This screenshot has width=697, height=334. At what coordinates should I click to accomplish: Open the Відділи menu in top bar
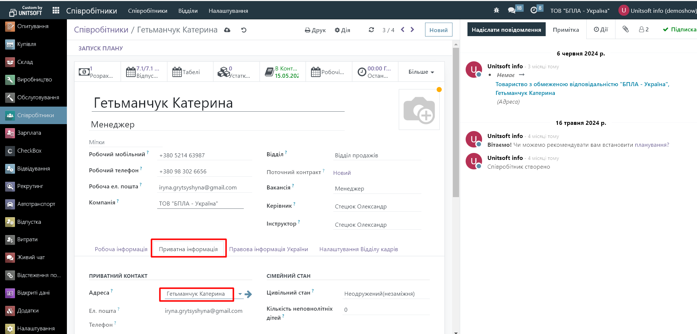click(188, 11)
